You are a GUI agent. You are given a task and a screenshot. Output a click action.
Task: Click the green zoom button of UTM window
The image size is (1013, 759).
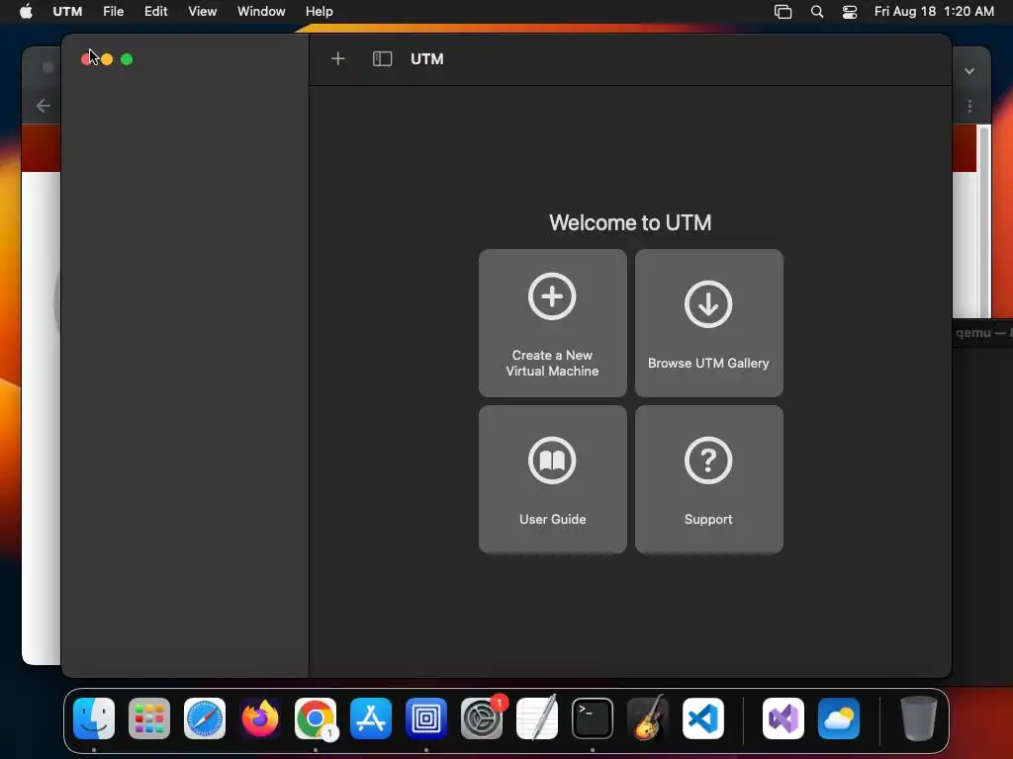pyautogui.click(x=127, y=59)
